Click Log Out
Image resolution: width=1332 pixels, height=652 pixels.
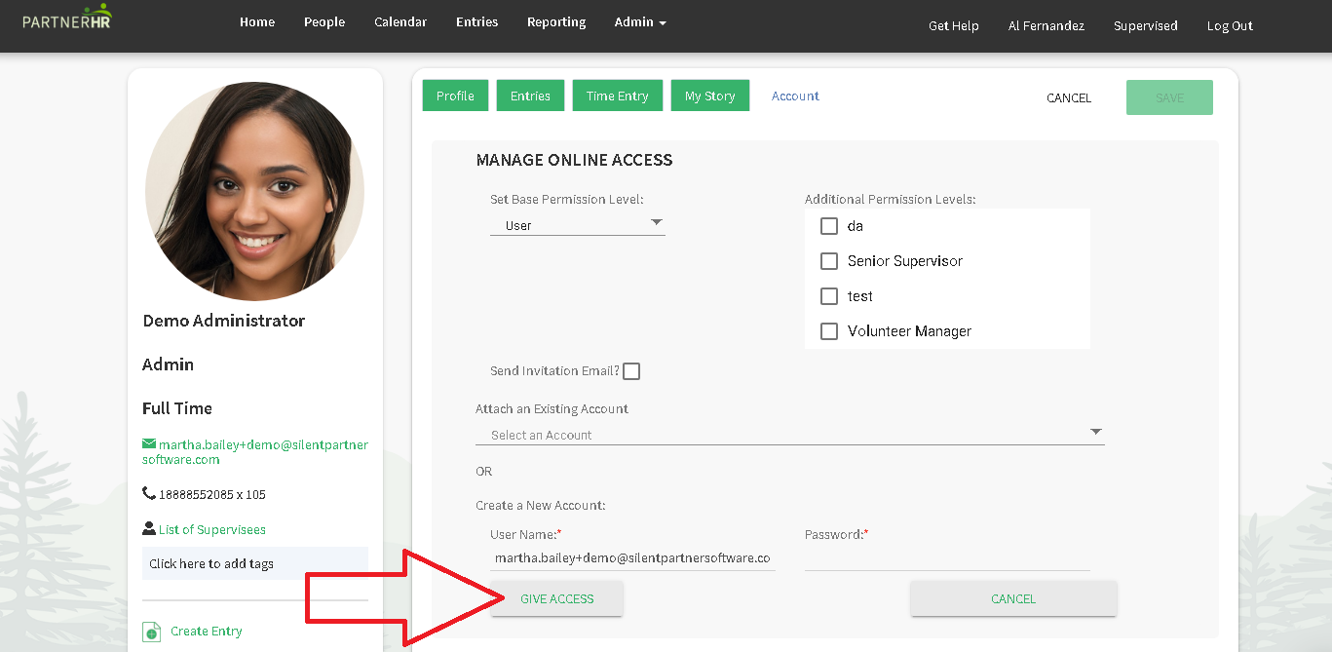[1230, 26]
